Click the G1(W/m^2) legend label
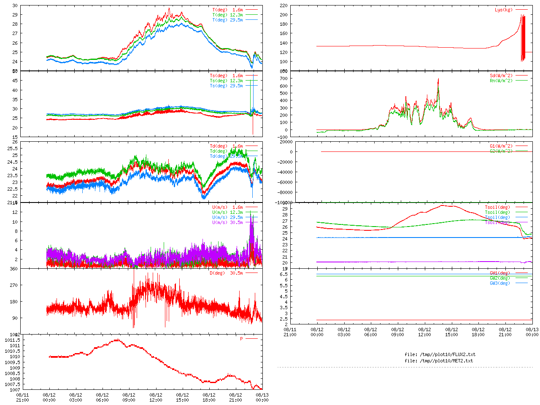 [501, 146]
